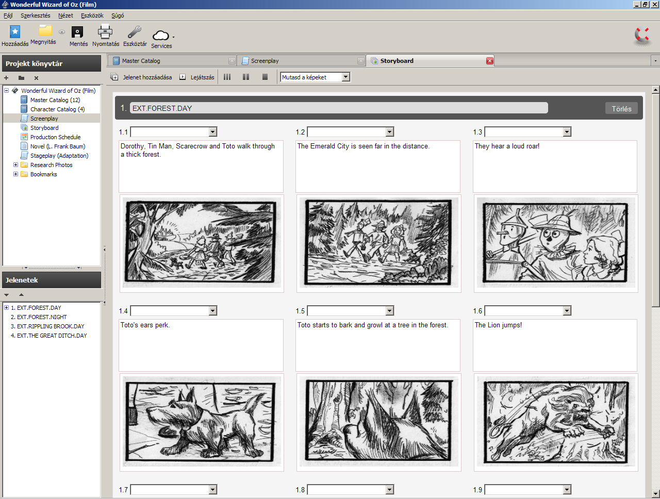Click the Dorothy, Tin Man description text box
Image resolution: width=660 pixels, height=499 pixels.
(201, 167)
